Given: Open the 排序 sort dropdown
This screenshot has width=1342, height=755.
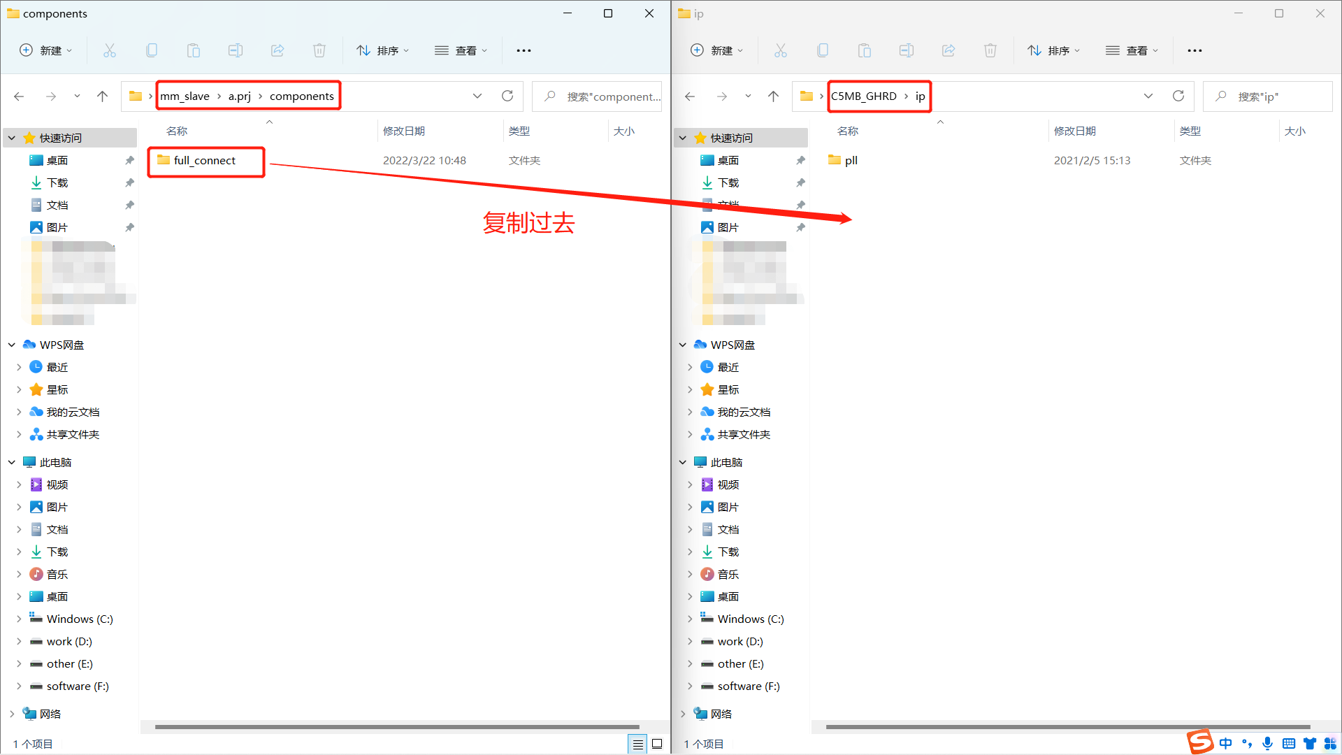Looking at the screenshot, I should tap(383, 50).
